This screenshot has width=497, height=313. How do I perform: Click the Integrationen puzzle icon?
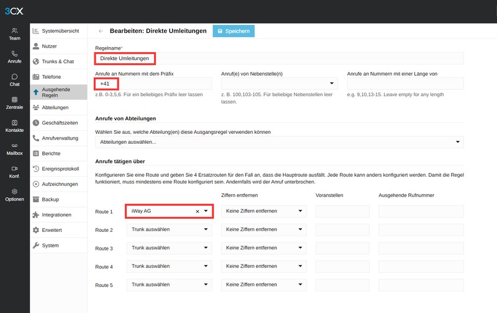(36, 214)
